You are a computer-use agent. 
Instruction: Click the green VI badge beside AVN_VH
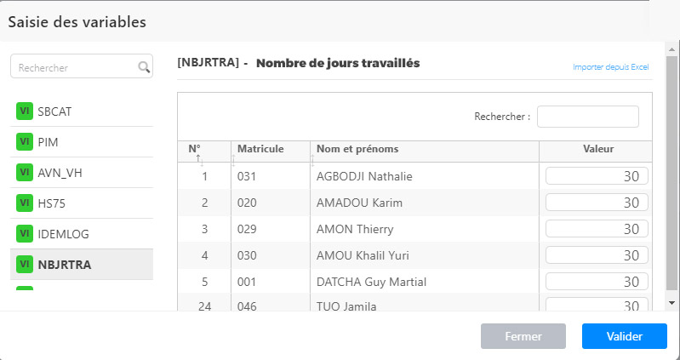(x=25, y=172)
